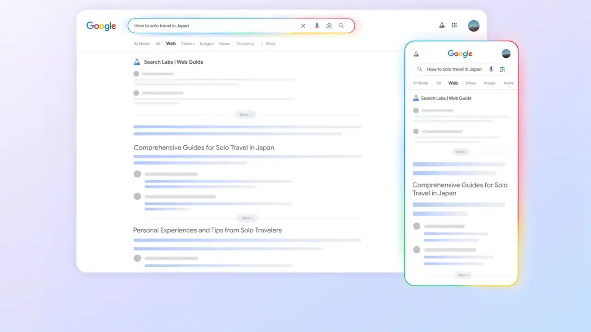
Task: Click the desktop search field text
Action: pyautogui.click(x=162, y=26)
